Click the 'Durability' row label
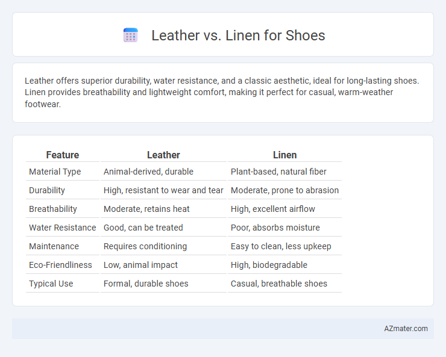This screenshot has height=357, width=446. (x=47, y=190)
